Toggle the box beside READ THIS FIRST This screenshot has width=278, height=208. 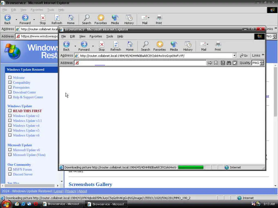coord(10,111)
